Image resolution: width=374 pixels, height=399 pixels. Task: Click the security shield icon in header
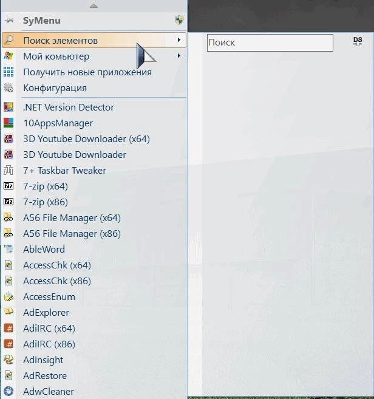coord(179,20)
